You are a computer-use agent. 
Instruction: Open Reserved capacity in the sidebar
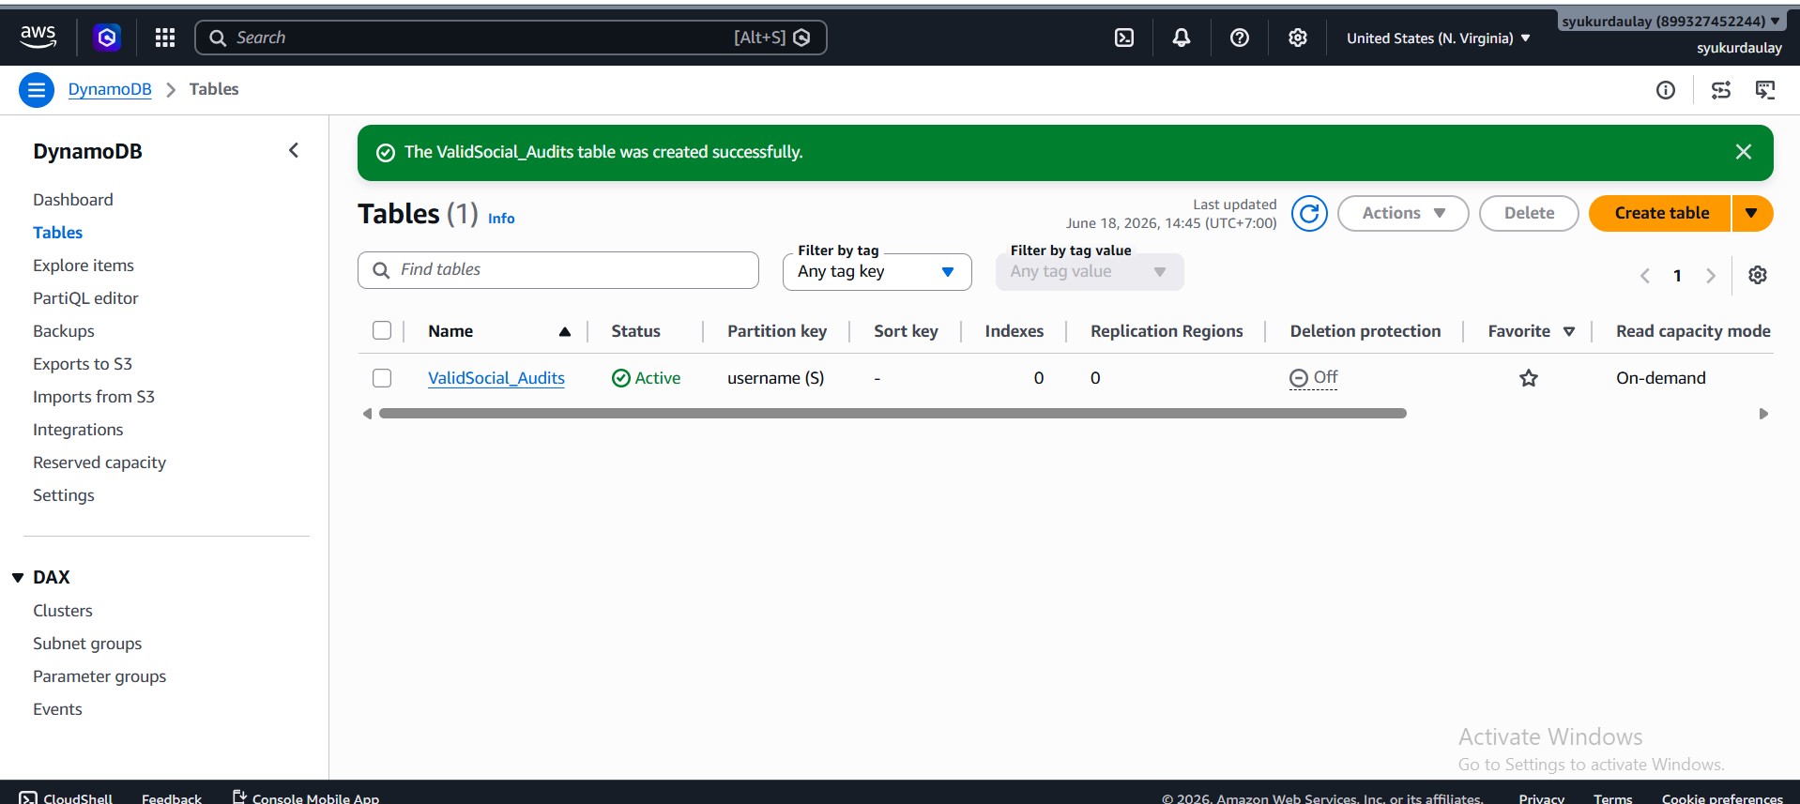point(99,463)
